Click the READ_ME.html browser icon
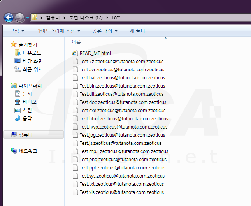Viewport: 251px width, 206px height. point(75,53)
